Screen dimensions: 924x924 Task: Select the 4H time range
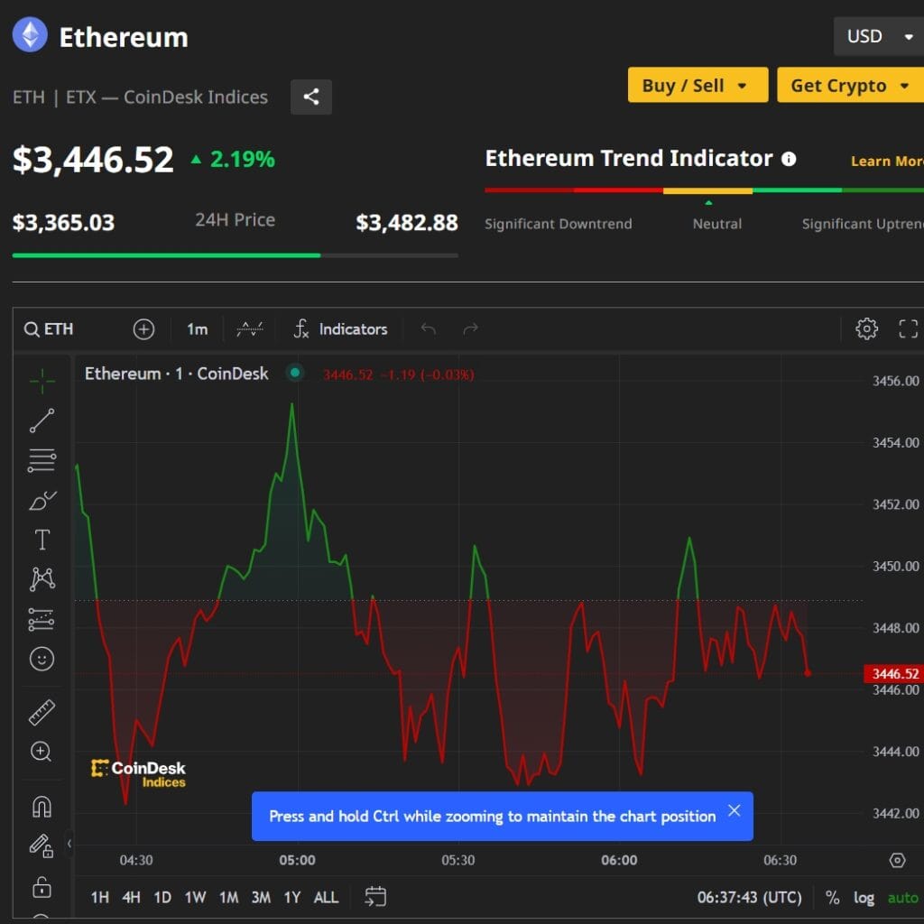(x=132, y=898)
